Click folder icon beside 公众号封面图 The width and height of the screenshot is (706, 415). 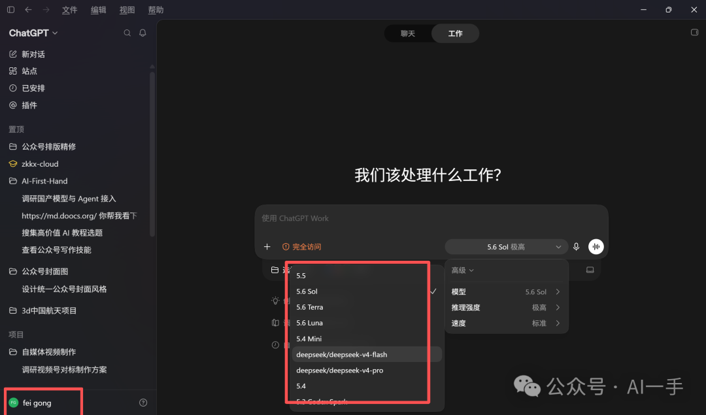click(x=13, y=271)
